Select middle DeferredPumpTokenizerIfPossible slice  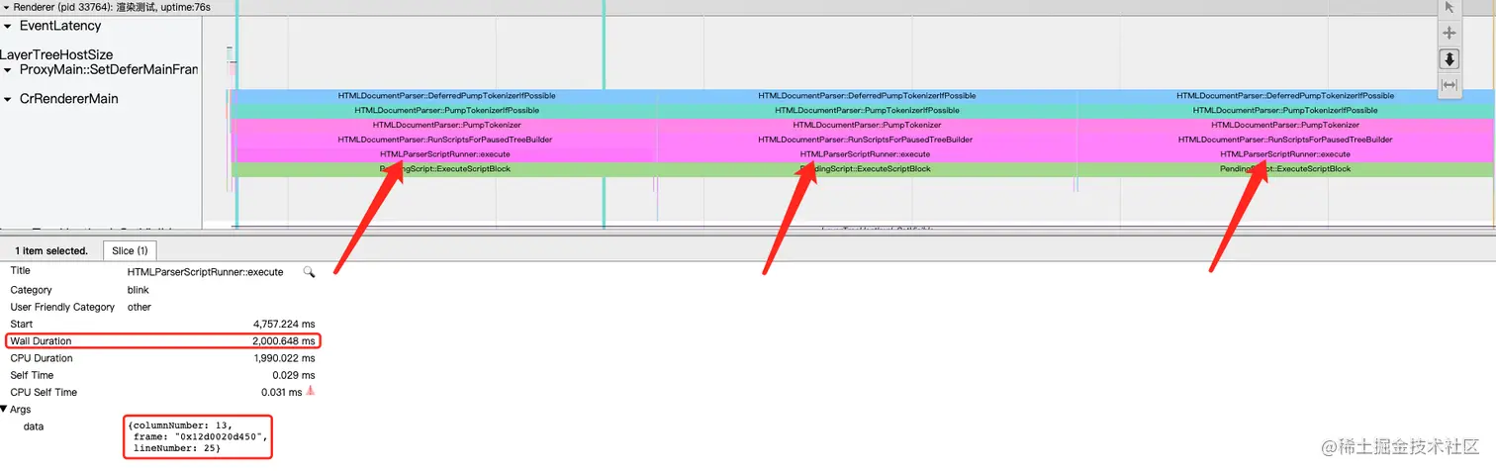(x=867, y=96)
